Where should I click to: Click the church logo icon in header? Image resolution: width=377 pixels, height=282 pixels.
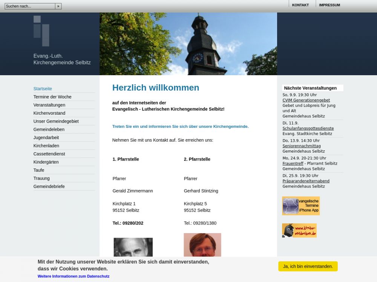[x=41, y=31]
